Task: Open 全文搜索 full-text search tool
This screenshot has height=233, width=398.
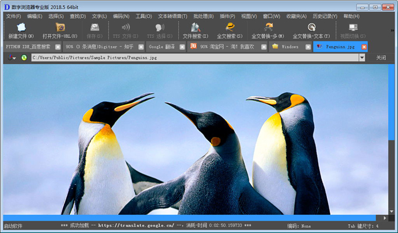Action: click(x=230, y=27)
